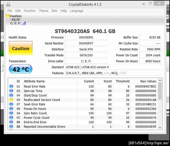Click the blue status icon for Spin Retry Count
170x146 pixels.
(x=11, y=113)
